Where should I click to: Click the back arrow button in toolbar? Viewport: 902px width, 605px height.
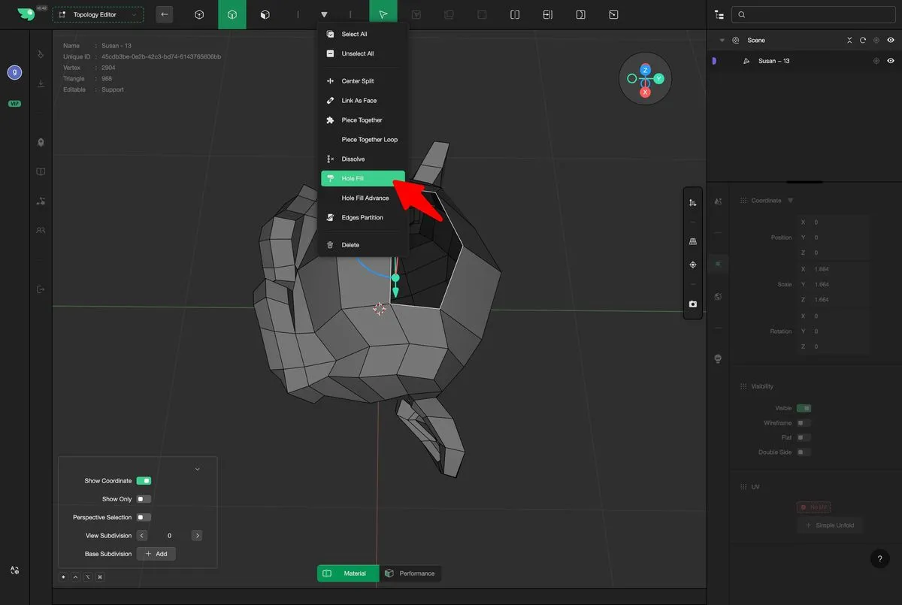tap(165, 14)
